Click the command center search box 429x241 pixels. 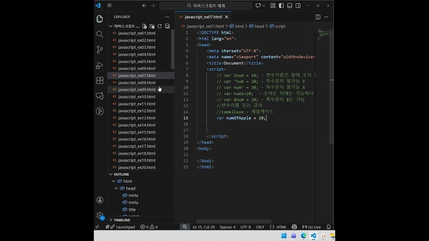coord(206,6)
